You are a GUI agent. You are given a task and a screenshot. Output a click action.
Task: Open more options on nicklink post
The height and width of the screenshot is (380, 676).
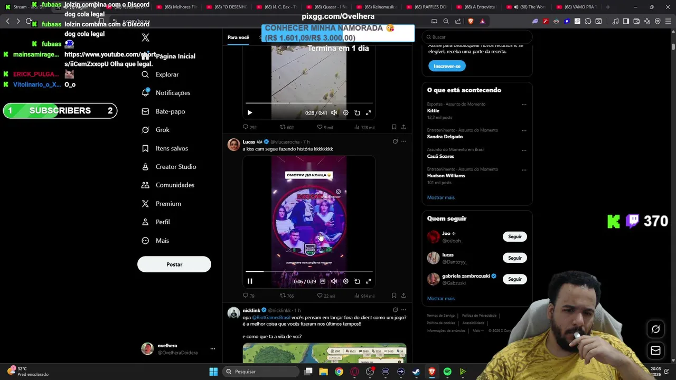coord(403,310)
